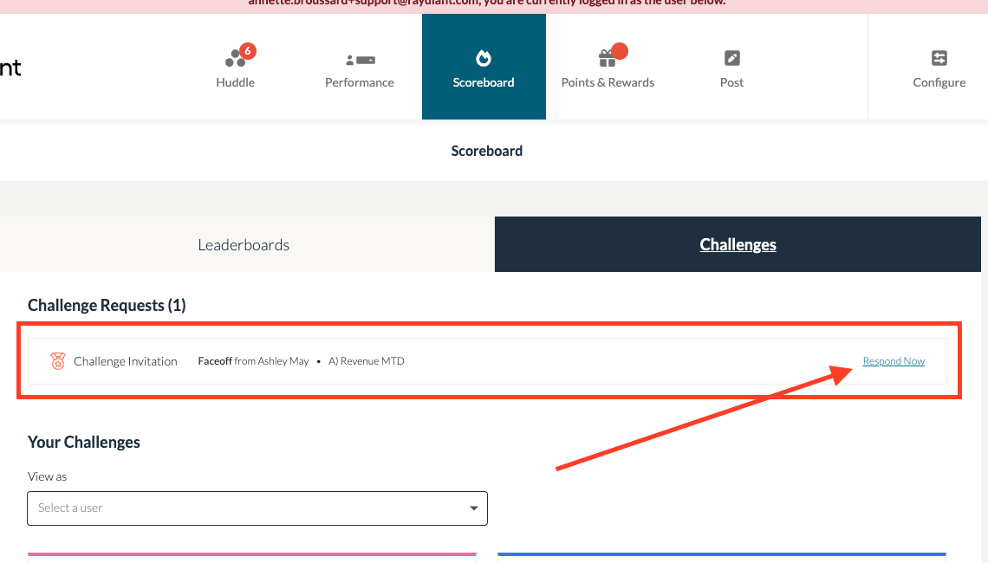Screen dimensions: 988x563
Task: Click the View as label
Action: pos(48,476)
